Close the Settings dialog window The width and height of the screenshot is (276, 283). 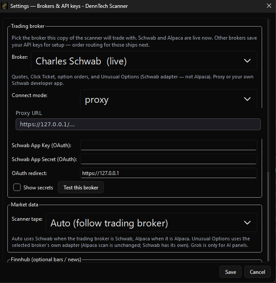[269, 6]
